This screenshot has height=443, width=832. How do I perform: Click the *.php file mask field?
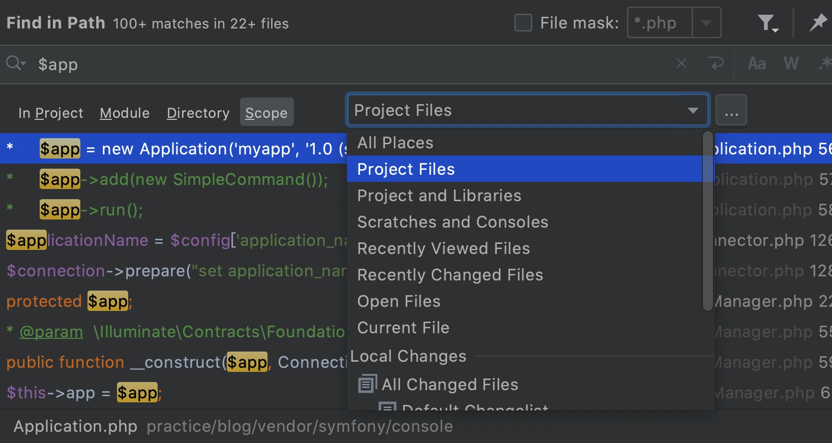(x=660, y=23)
